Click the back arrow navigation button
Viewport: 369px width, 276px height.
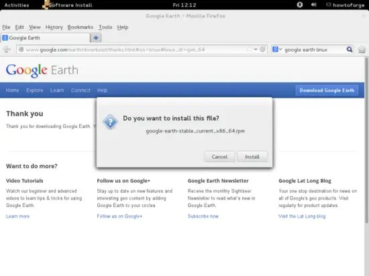pos(7,50)
